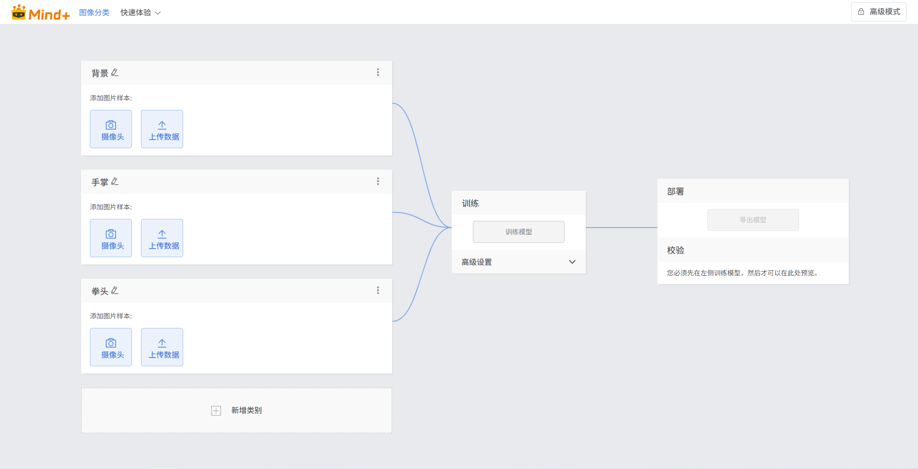This screenshot has width=918, height=469.
Task: Click the 上传数据 upload button in 手掌 class
Action: point(162,238)
